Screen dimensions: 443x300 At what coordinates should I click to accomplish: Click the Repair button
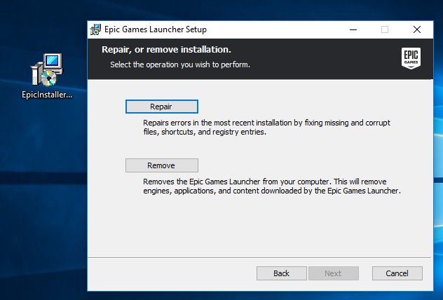pos(162,107)
